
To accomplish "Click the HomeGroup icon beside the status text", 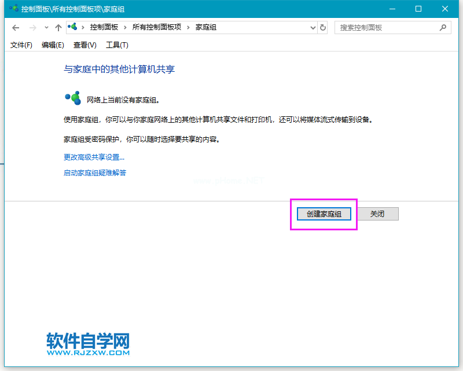I will 72,98.
